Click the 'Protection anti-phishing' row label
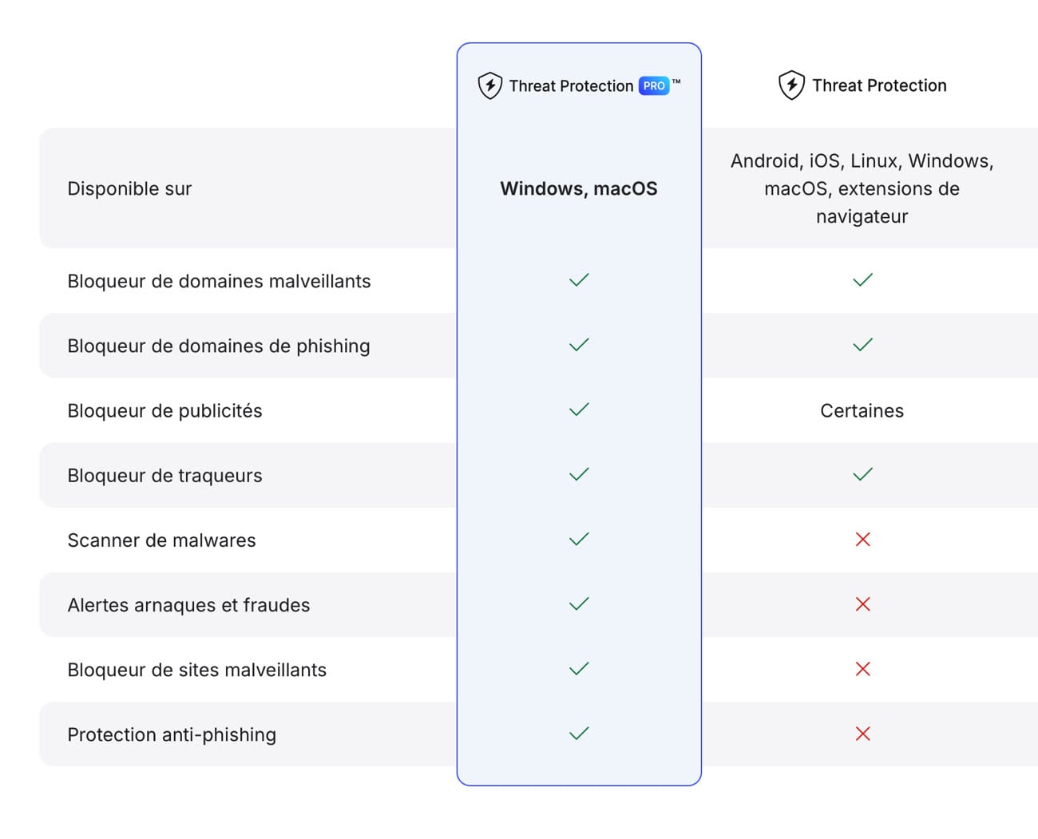 tap(172, 734)
